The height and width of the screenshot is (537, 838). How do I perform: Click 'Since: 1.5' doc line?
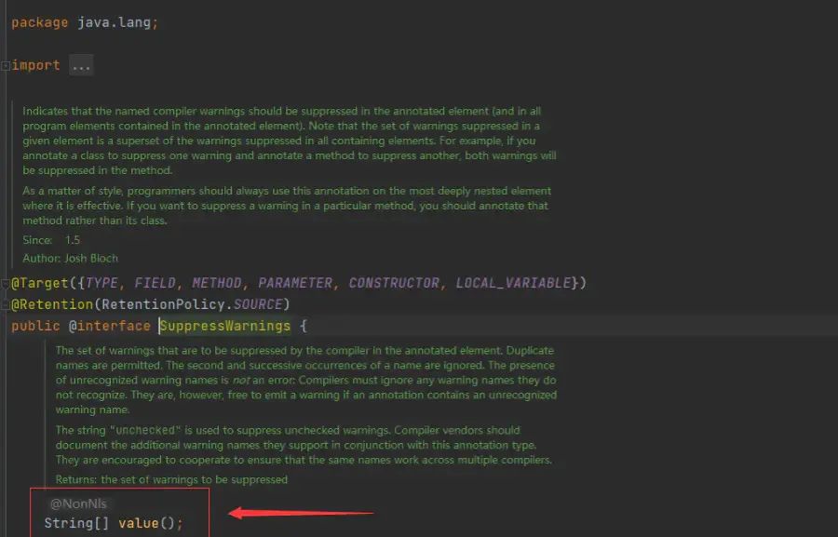[51, 240]
